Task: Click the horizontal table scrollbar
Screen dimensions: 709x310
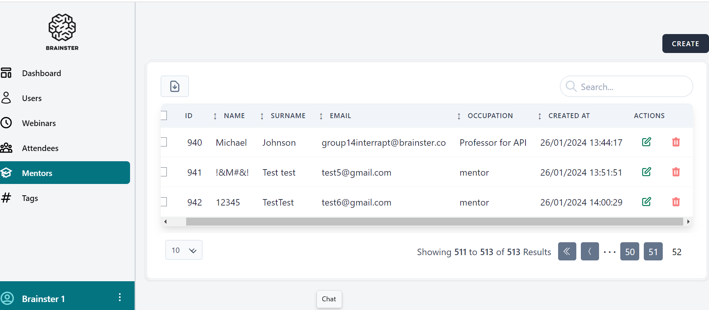Action: [x=434, y=222]
